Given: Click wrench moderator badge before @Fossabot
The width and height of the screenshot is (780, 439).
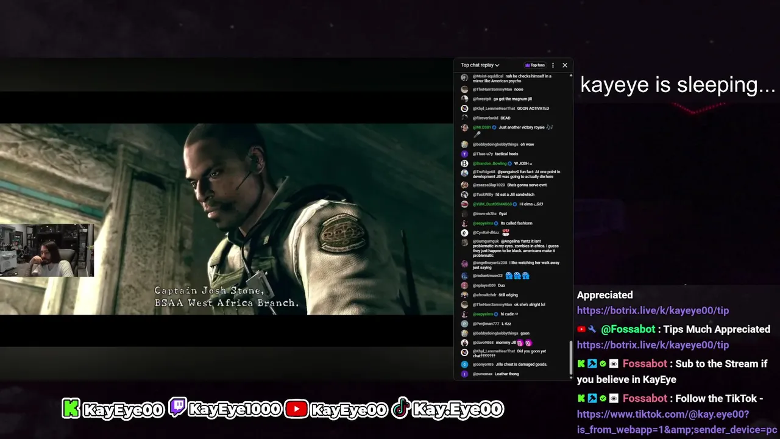Looking at the screenshot, I should pos(592,329).
